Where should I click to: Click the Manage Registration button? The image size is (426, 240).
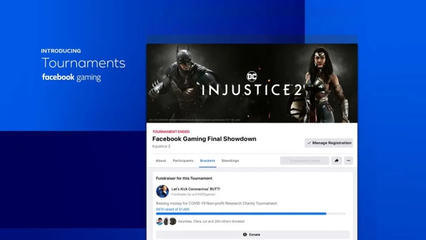tap(329, 143)
